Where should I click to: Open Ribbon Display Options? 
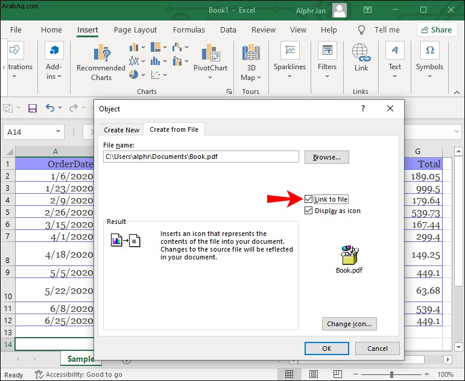(367, 10)
